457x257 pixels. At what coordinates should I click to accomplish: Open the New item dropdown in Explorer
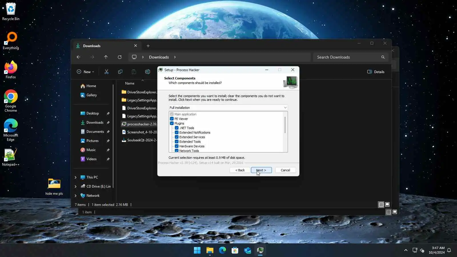pyautogui.click(x=85, y=72)
